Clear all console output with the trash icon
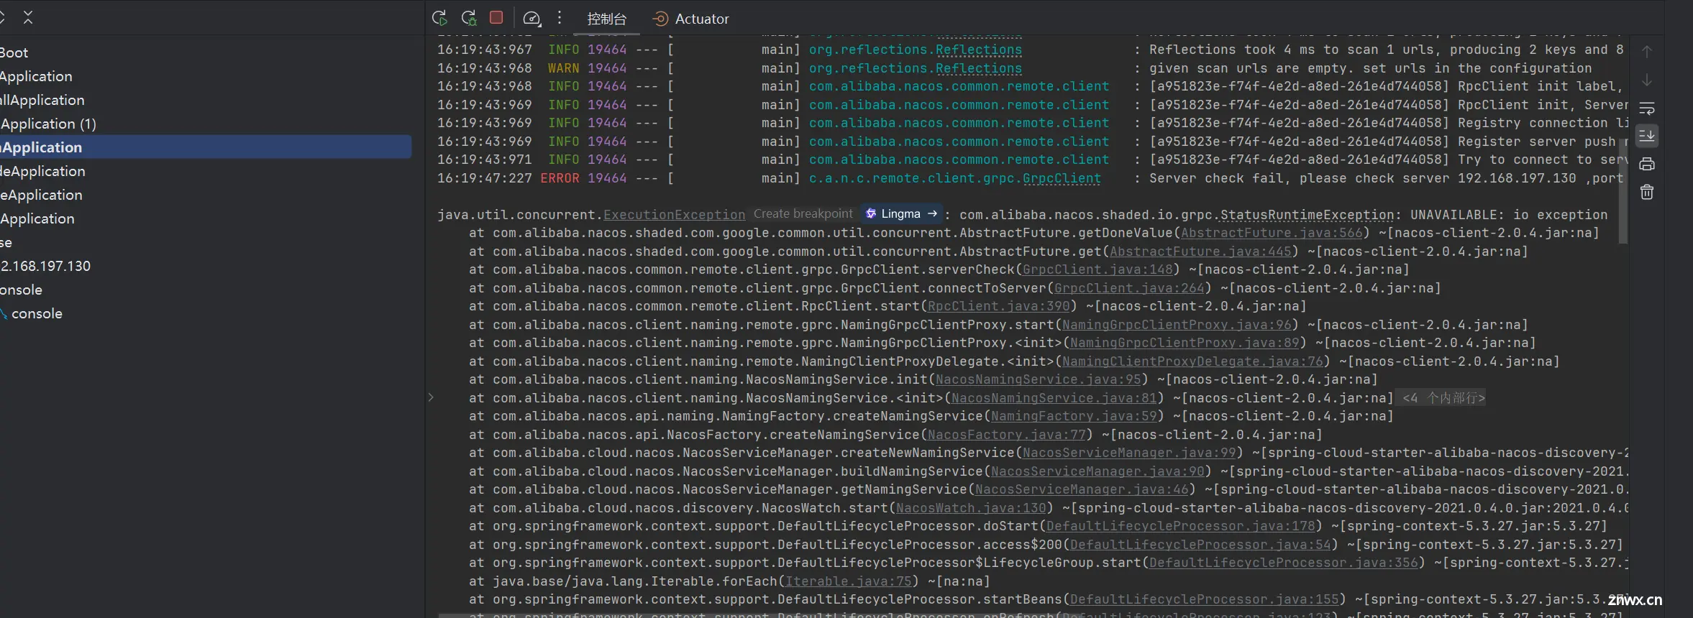Screen dimensions: 1693x618 [x=1646, y=192]
